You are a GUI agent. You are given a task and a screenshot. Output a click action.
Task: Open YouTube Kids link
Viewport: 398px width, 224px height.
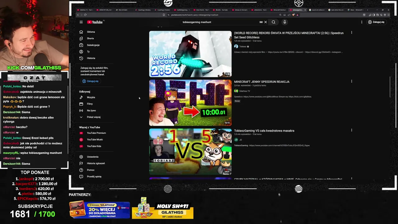(x=94, y=146)
